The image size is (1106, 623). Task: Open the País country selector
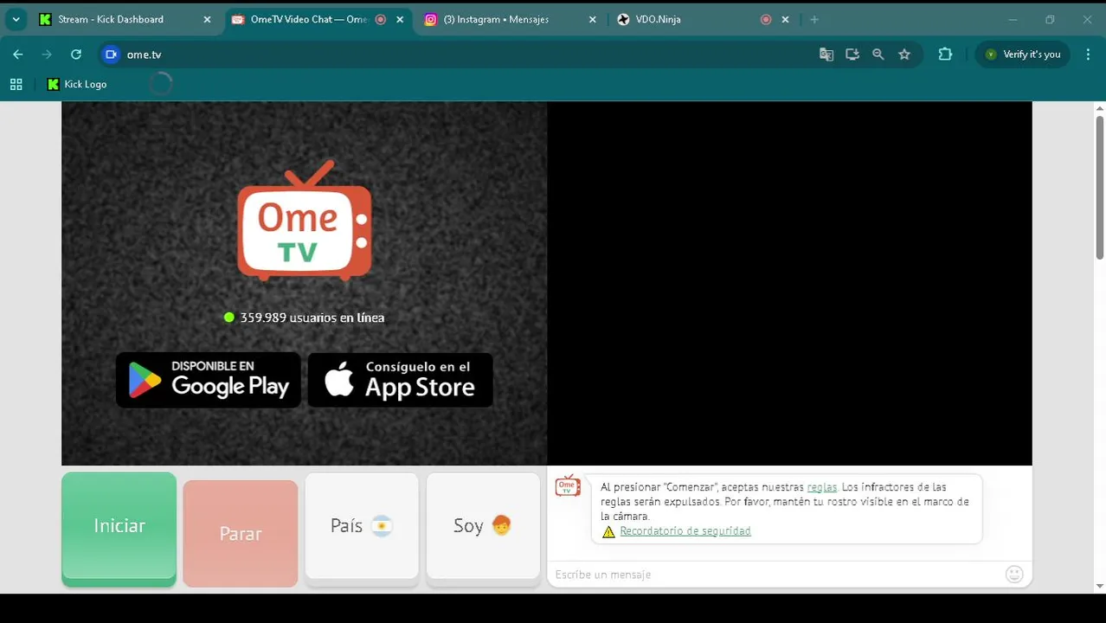(x=362, y=526)
